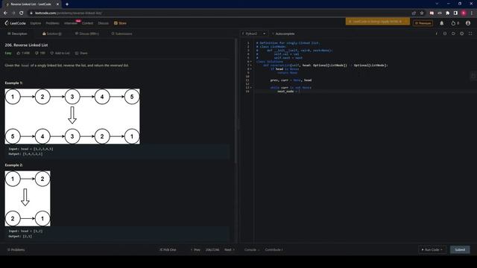The height and width of the screenshot is (268, 477).
Task: Click Add to List
Action: point(60,53)
